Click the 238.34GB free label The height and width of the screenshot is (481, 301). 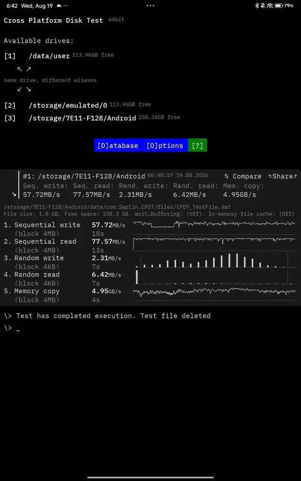coord(159,117)
